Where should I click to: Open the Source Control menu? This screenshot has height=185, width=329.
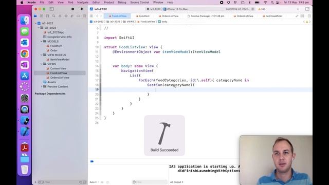click(x=139, y=3)
